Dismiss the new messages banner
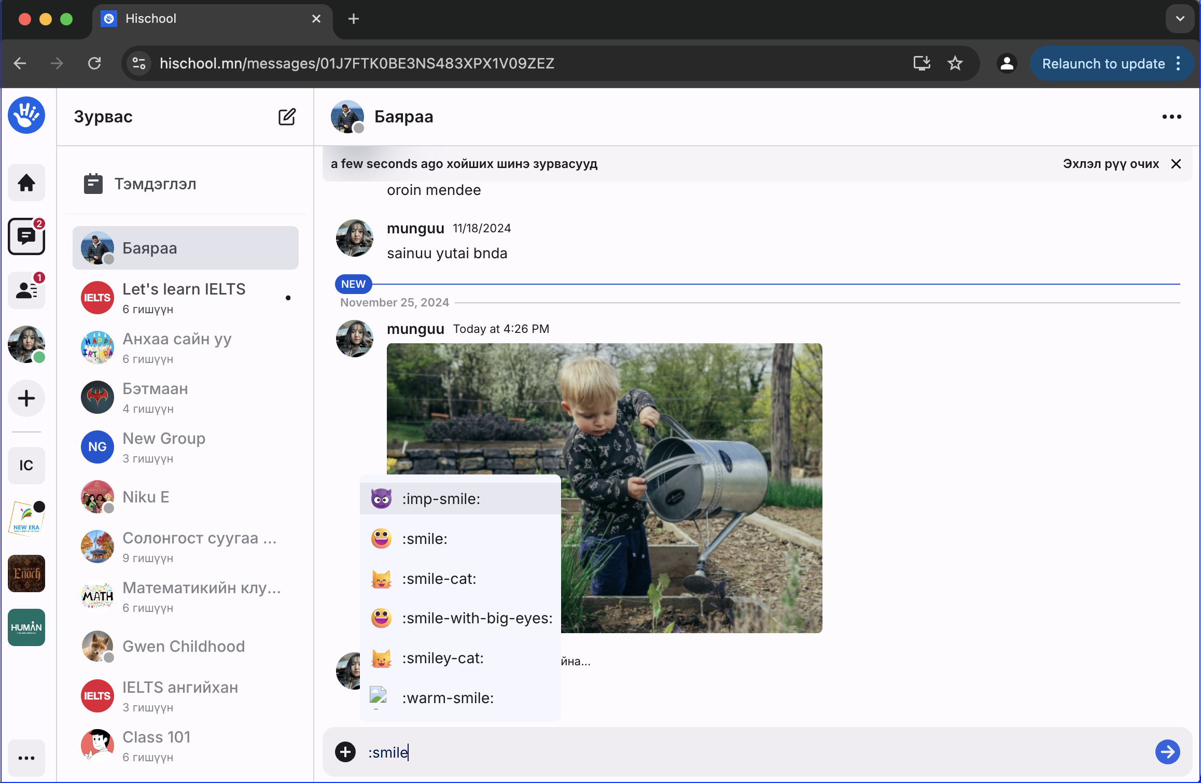This screenshot has height=783, width=1201. click(x=1176, y=164)
